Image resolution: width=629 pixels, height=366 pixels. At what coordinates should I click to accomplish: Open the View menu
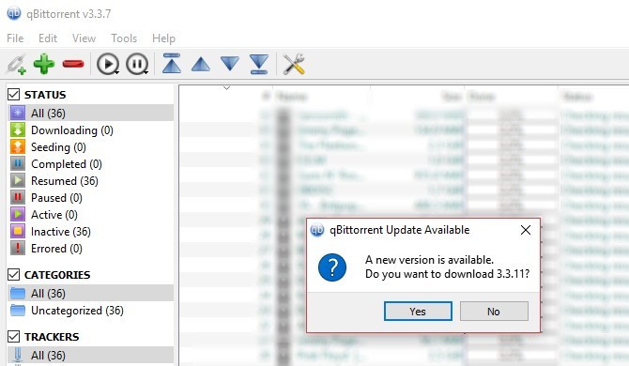tap(84, 38)
